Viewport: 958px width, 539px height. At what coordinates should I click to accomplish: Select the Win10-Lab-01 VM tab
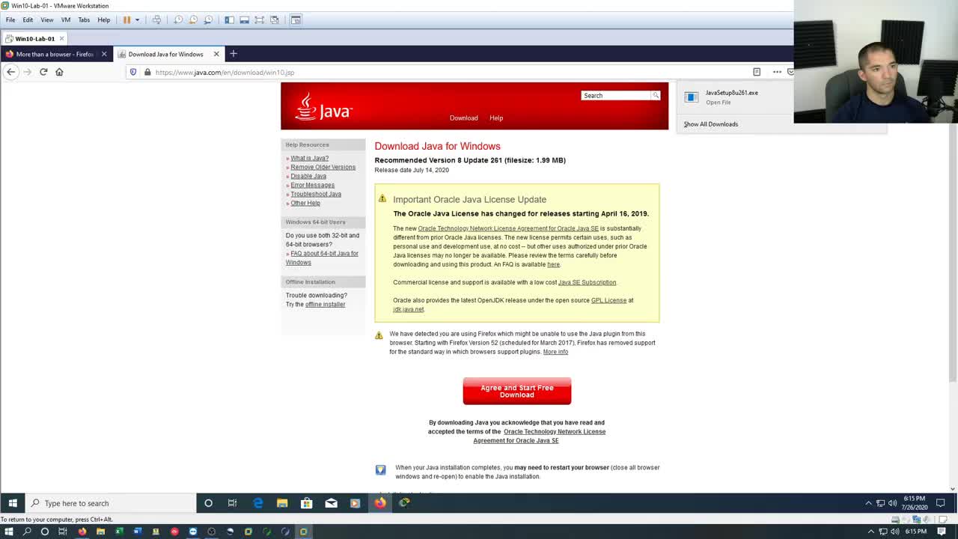[x=34, y=38]
